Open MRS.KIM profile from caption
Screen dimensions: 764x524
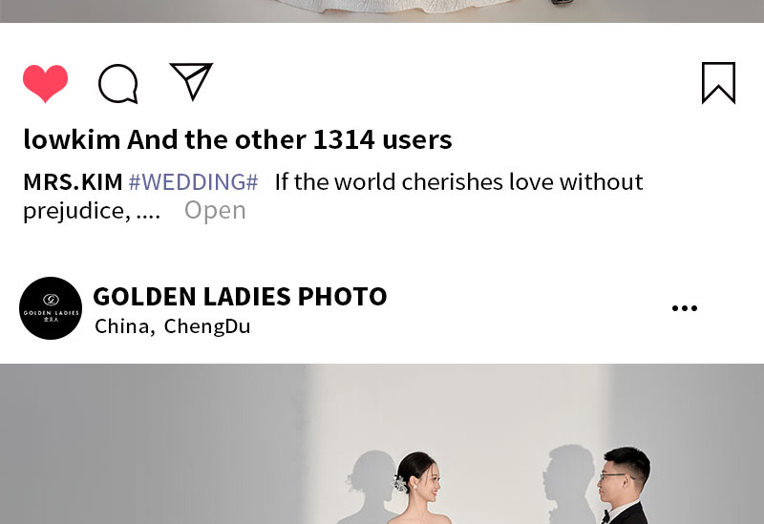(73, 182)
